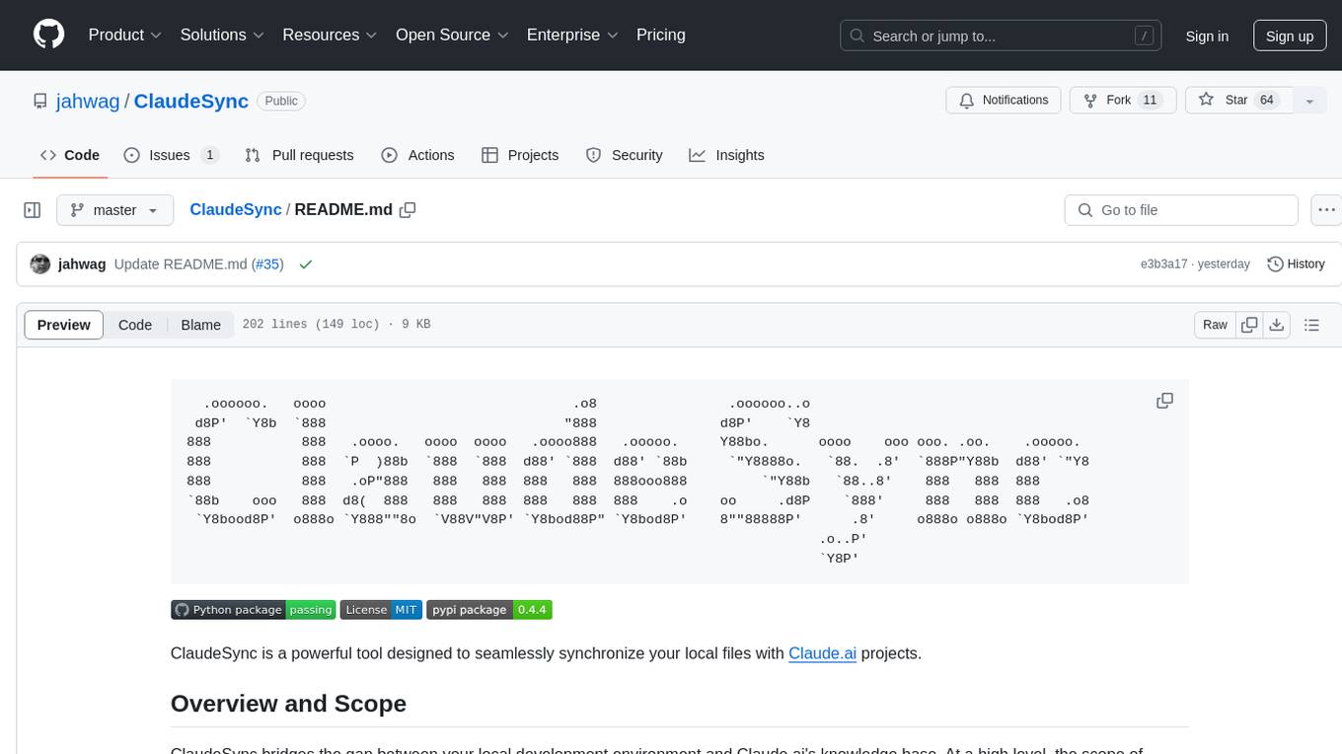Image resolution: width=1342 pixels, height=754 pixels.
Task: Click the Notifications bell button
Action: (1004, 101)
